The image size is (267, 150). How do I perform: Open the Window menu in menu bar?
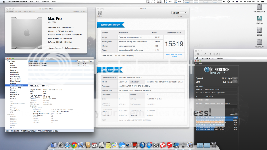46,2
